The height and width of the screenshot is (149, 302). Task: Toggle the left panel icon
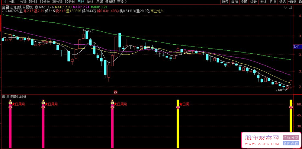[x=4, y=2]
